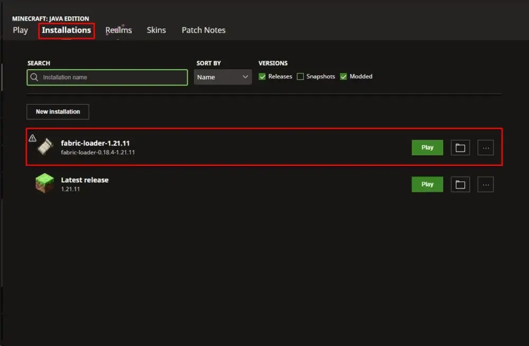Click the warning triangle on fabric-loader
Image resolution: width=529 pixels, height=346 pixels.
click(32, 138)
